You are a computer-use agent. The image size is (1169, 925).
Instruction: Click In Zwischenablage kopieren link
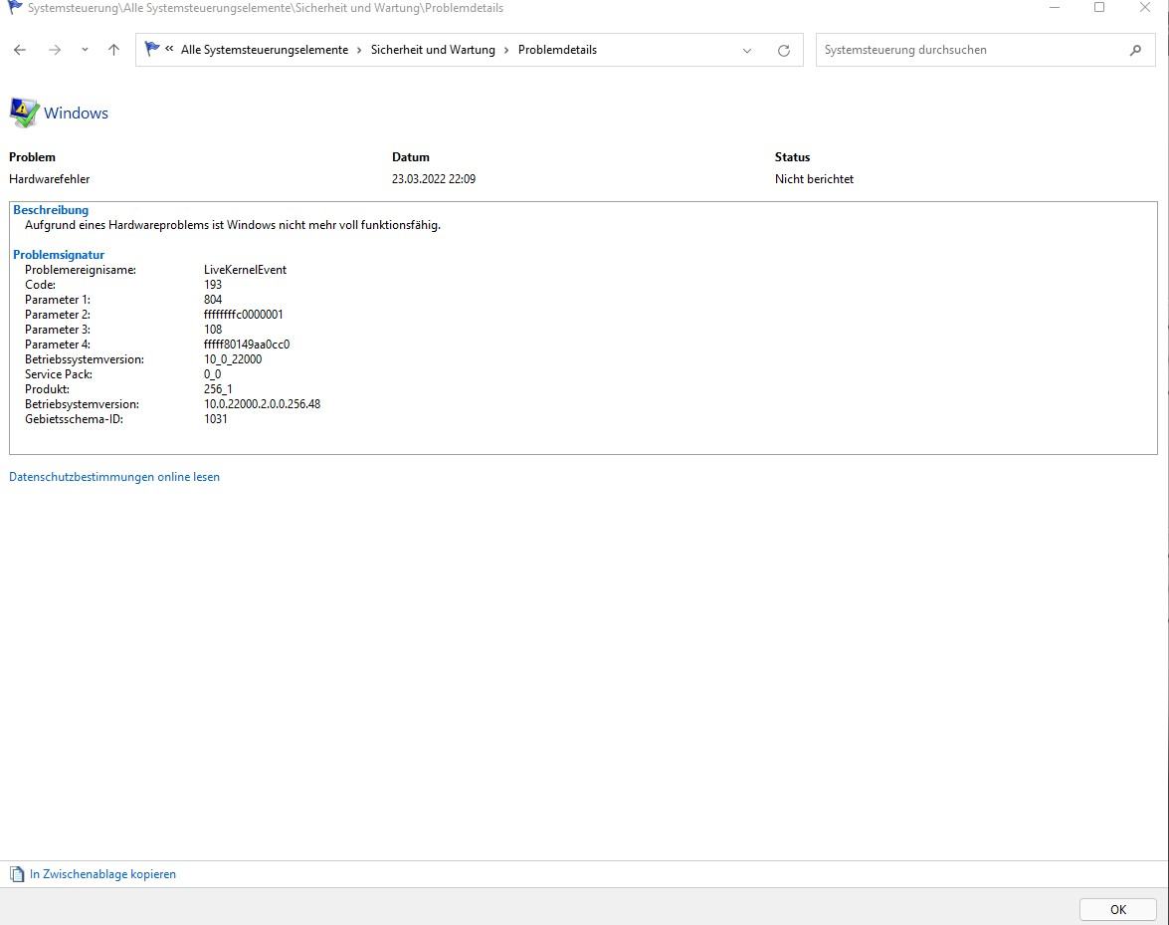(102, 874)
